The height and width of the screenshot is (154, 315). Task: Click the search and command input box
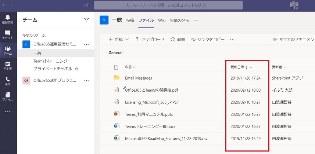tap(168, 5)
